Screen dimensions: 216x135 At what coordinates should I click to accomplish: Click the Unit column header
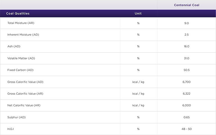pyautogui.click(x=138, y=14)
